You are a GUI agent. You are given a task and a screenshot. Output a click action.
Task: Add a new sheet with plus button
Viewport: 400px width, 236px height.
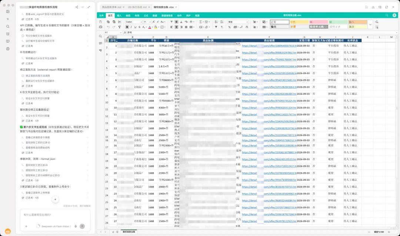[113, 232]
